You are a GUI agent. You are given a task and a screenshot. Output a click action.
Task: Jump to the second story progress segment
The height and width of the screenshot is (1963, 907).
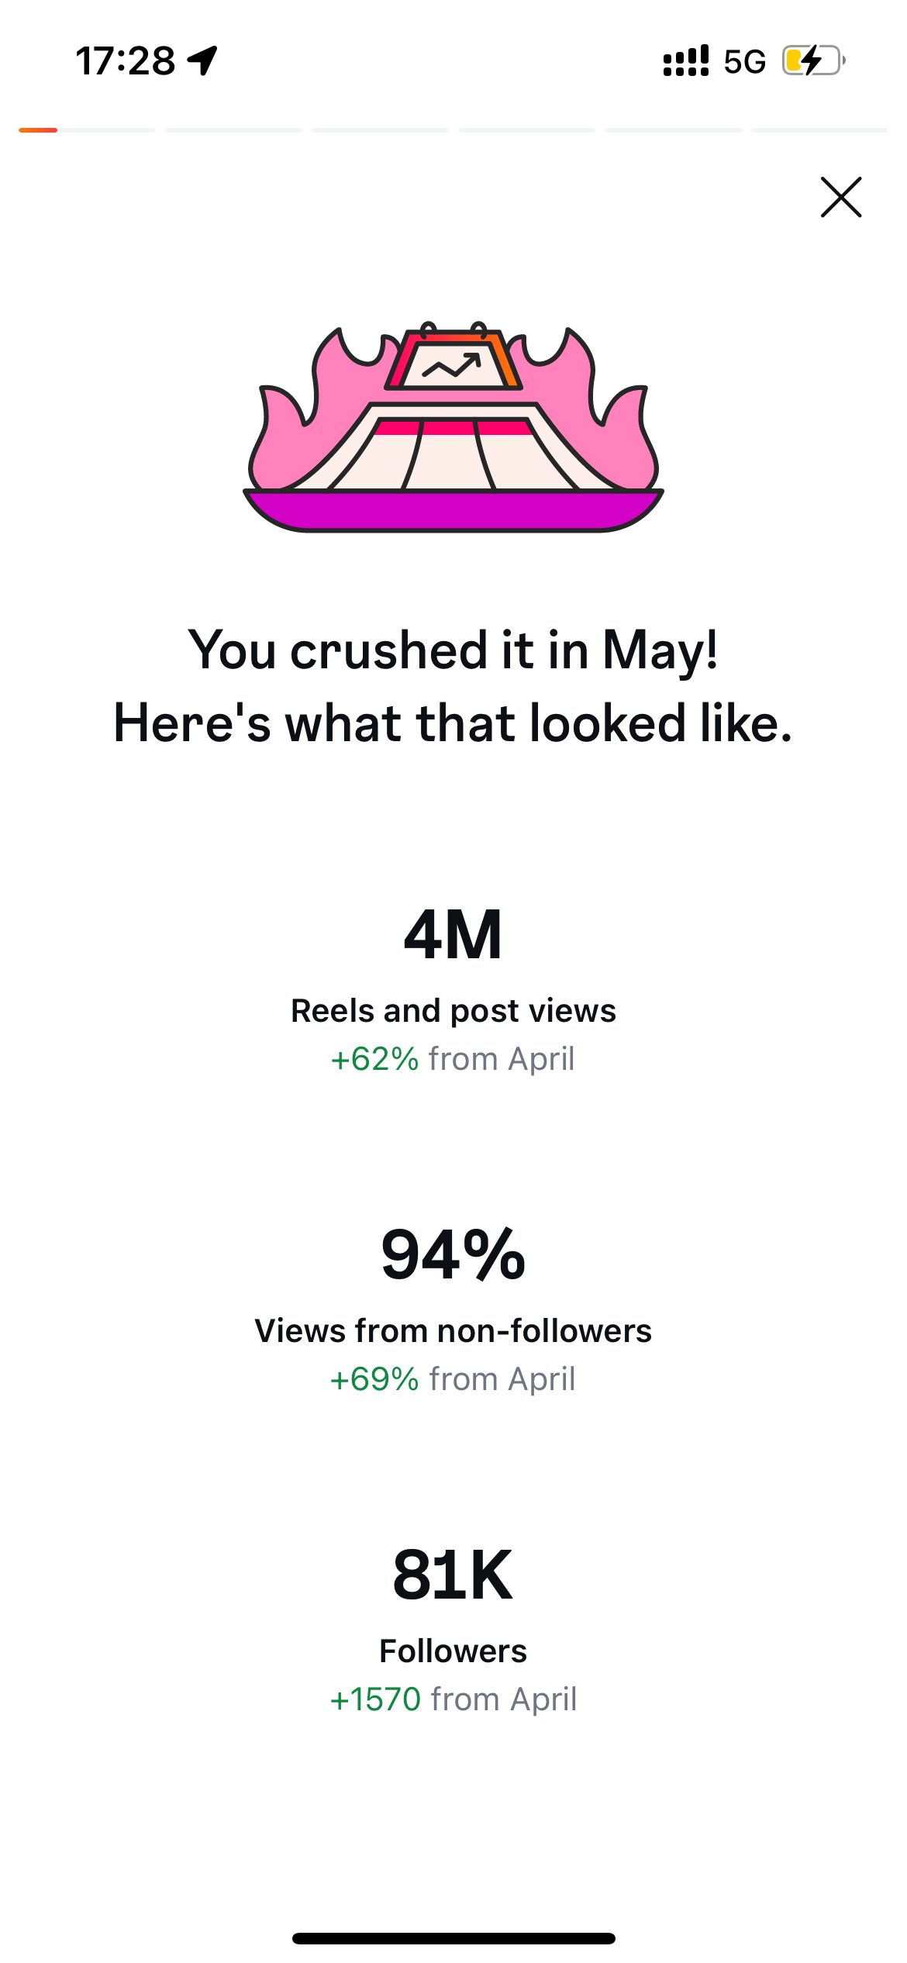233,130
